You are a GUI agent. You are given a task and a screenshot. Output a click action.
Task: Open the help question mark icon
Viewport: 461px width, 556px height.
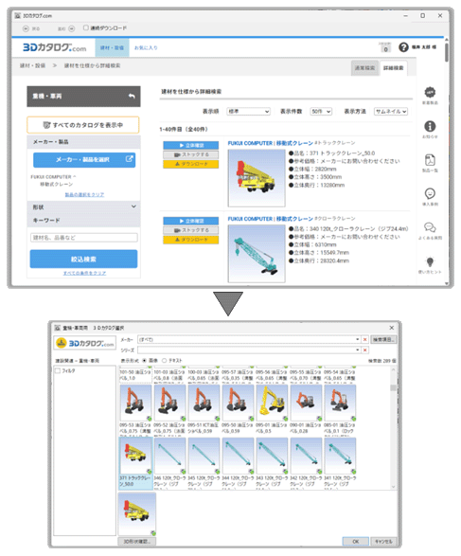[403, 47]
